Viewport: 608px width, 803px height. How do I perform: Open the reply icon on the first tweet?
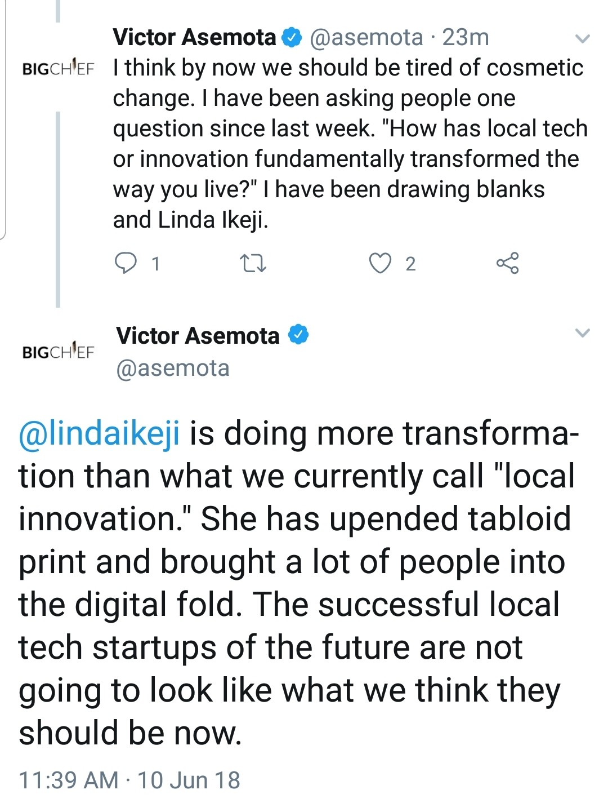point(126,263)
